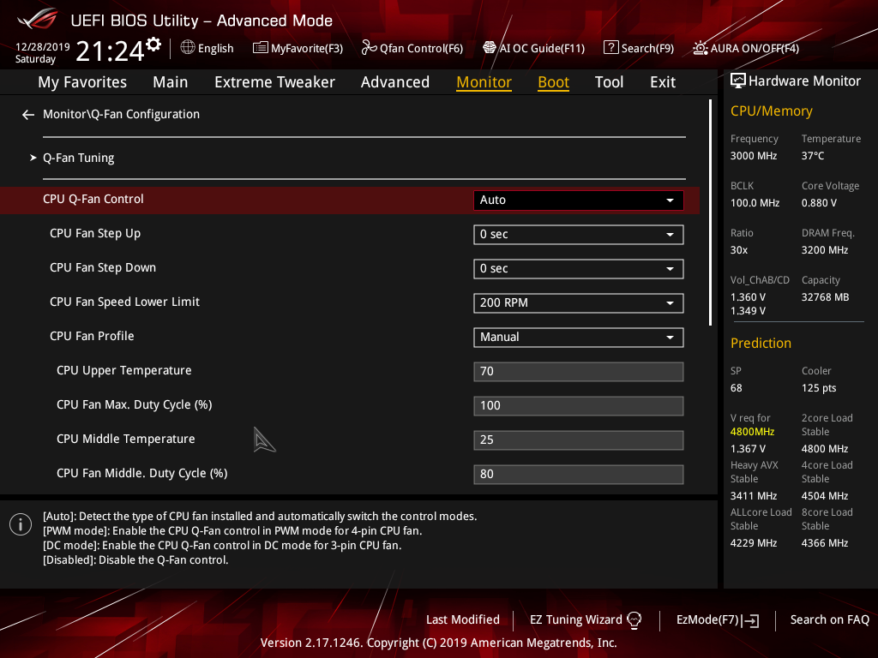The image size is (878, 658).
Task: Open date/time settings gear icon
Action: [153, 45]
